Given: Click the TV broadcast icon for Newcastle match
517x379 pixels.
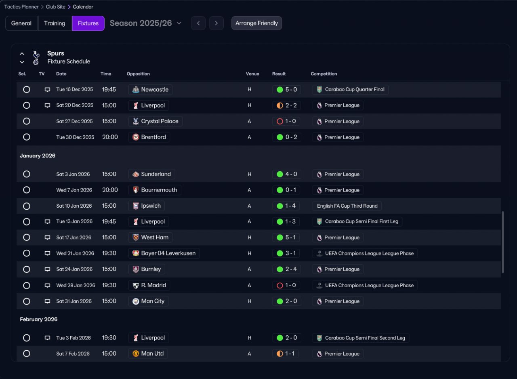Looking at the screenshot, I should pyautogui.click(x=47, y=90).
